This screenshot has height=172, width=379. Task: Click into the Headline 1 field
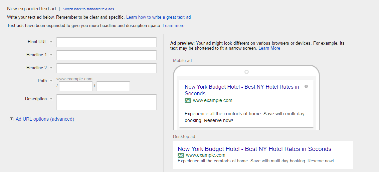(x=106, y=55)
